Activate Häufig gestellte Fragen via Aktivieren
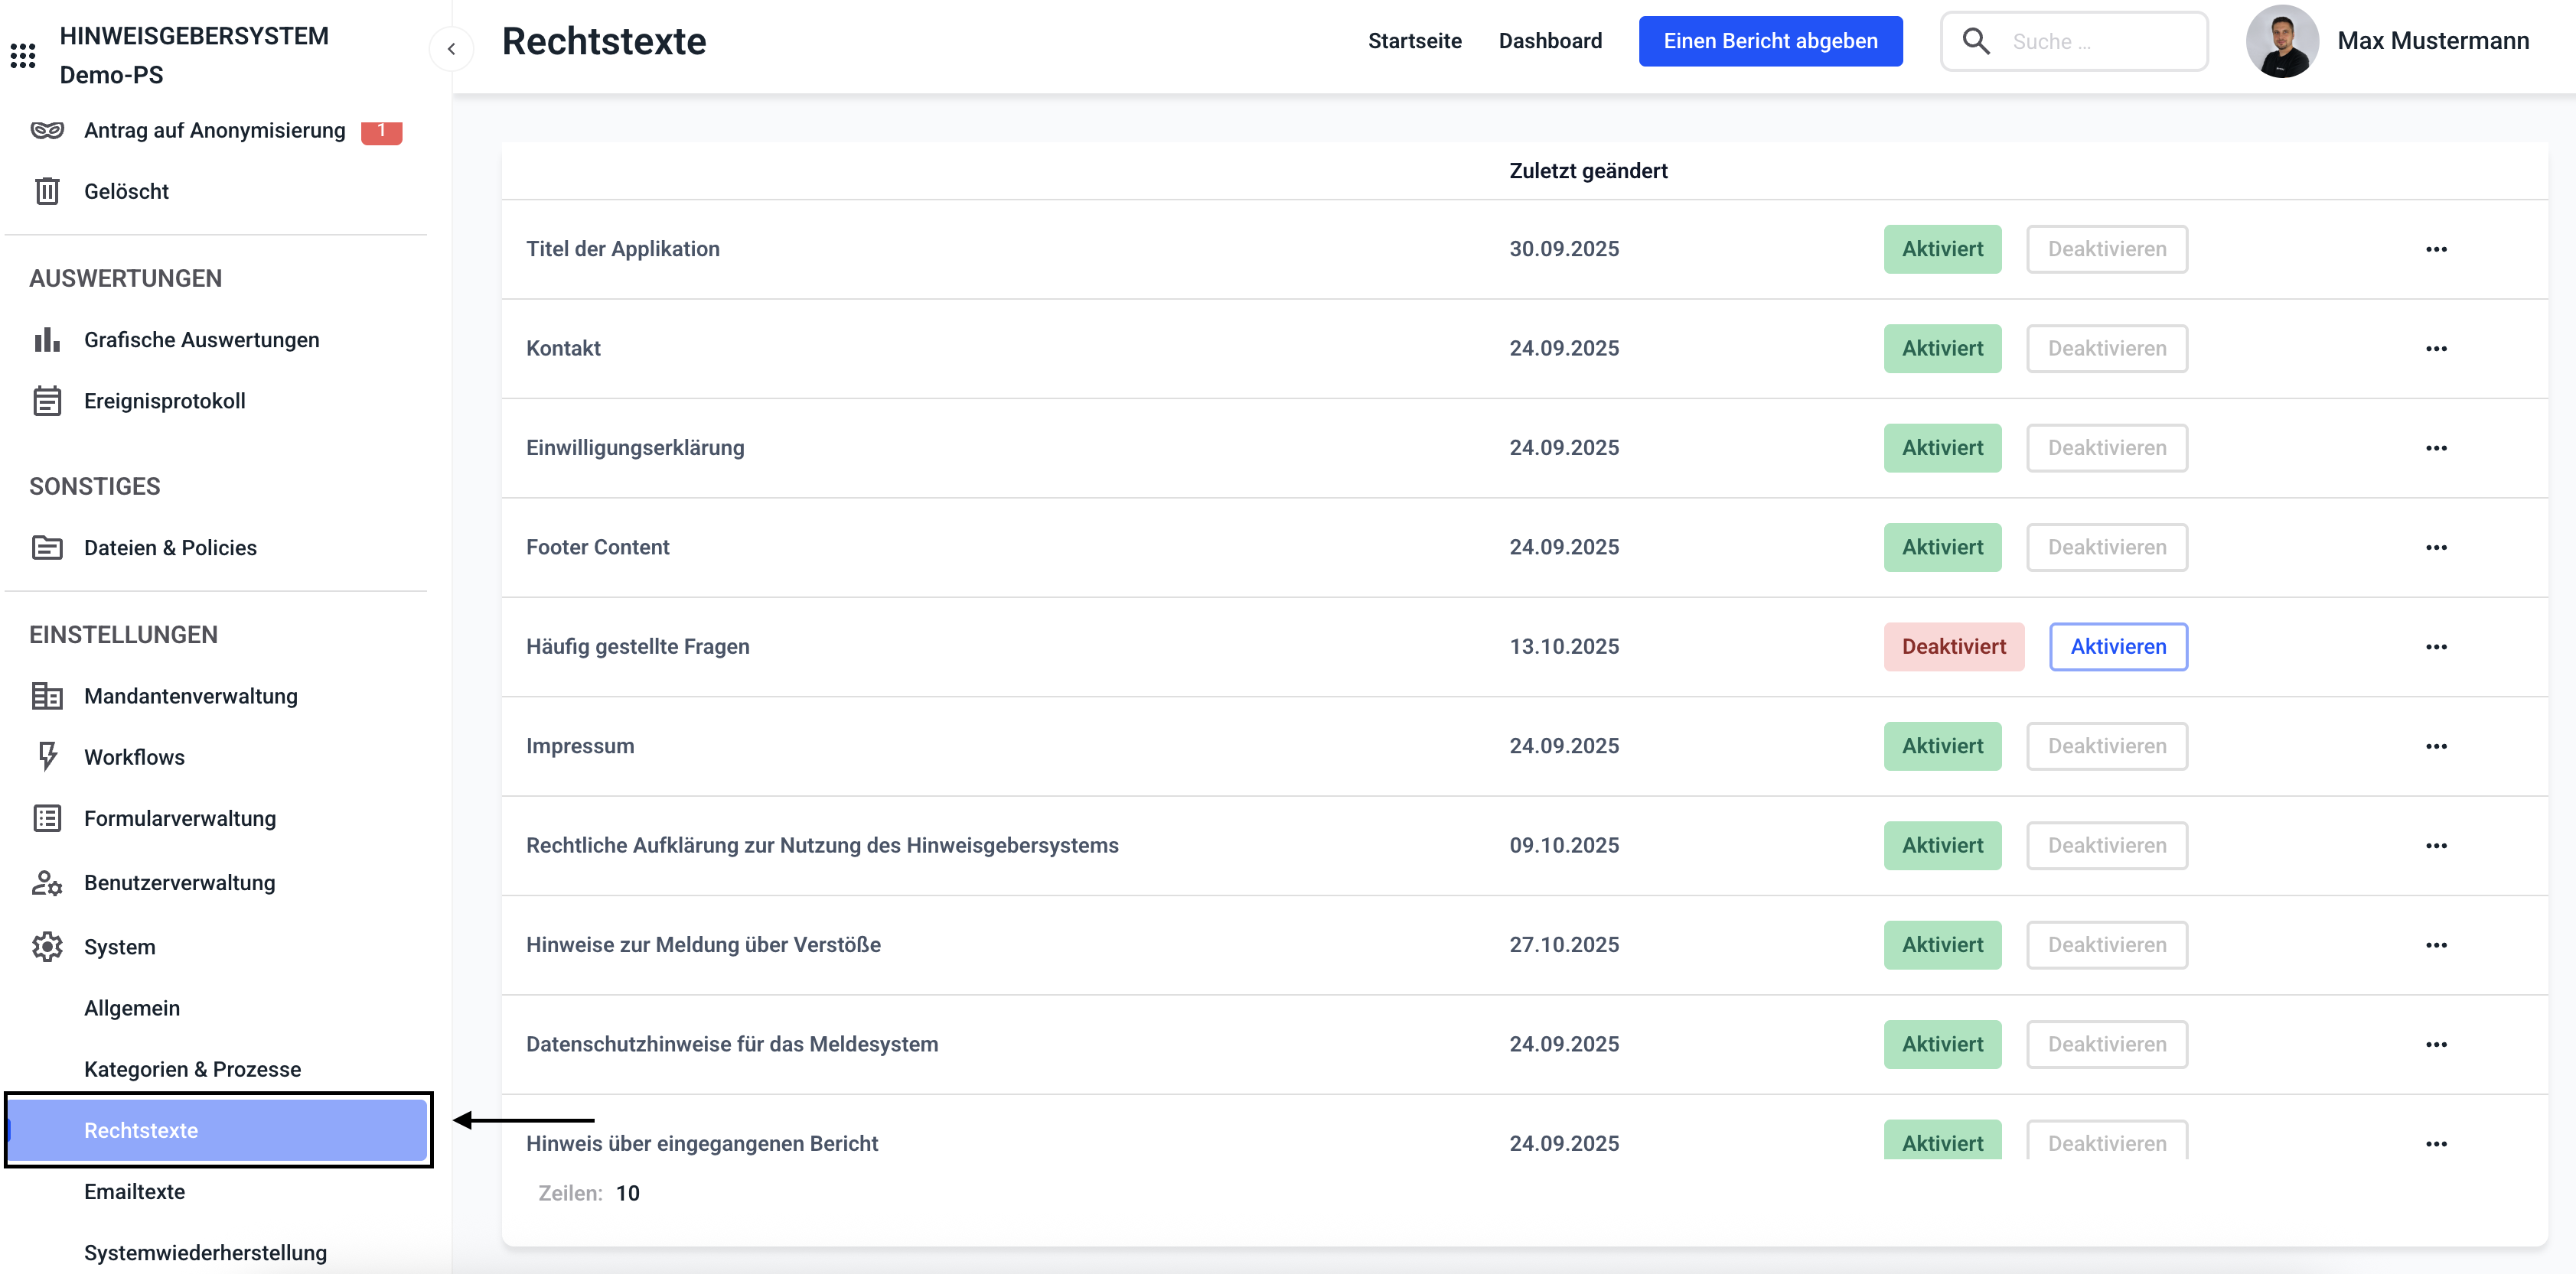Screen dimensions: 2576x1274 click(2117, 646)
